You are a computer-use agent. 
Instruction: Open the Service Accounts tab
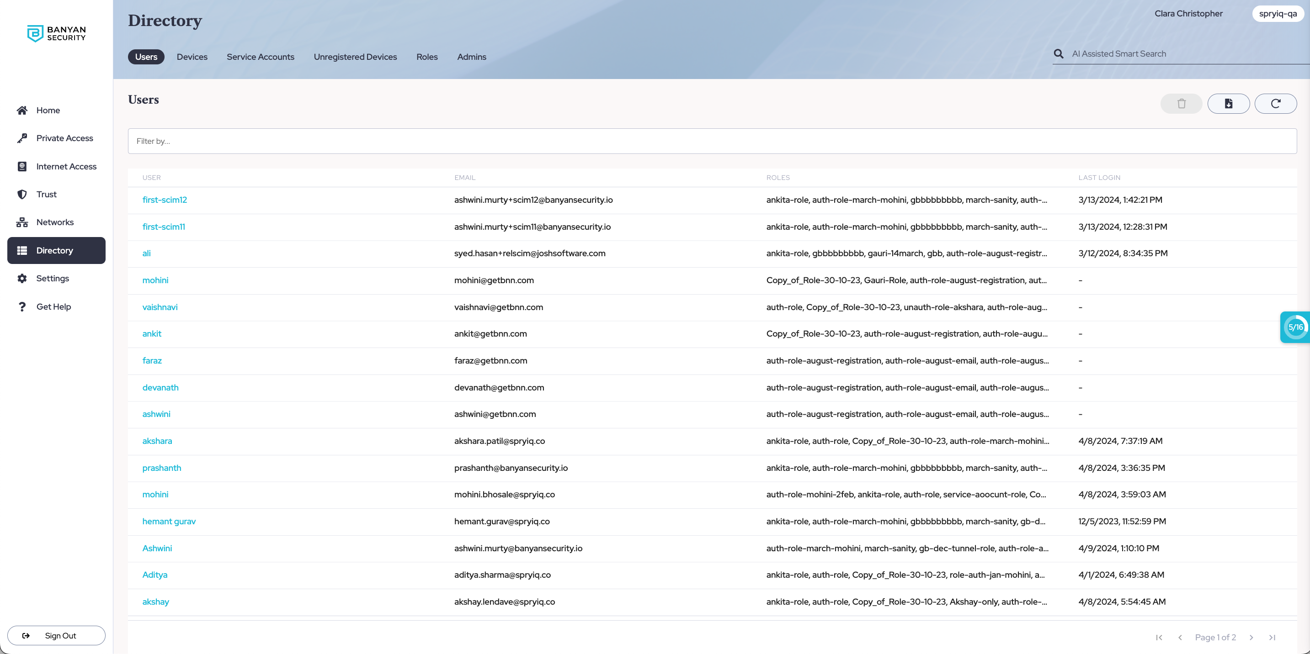click(260, 57)
